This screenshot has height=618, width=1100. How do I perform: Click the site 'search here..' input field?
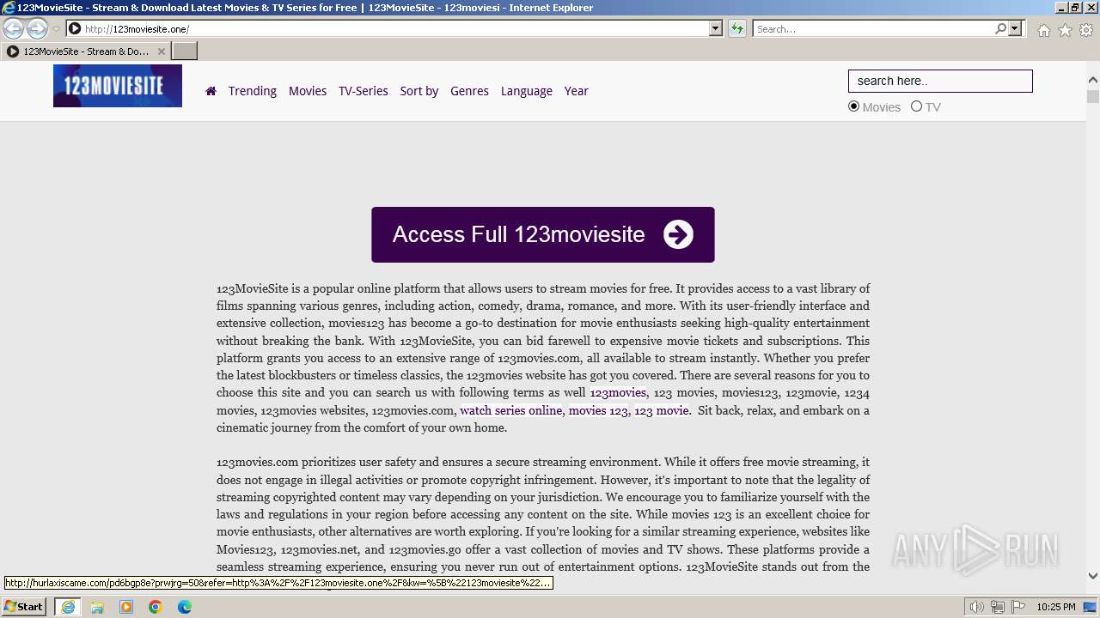pyautogui.click(x=940, y=81)
